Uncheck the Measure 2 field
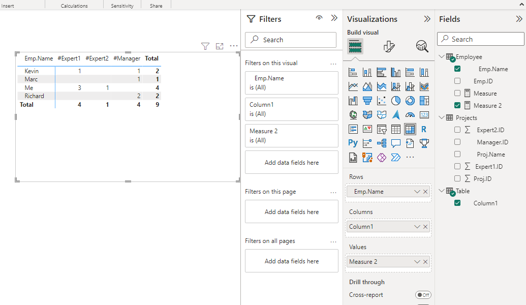Image resolution: width=526 pixels, height=305 pixels. coord(457,105)
